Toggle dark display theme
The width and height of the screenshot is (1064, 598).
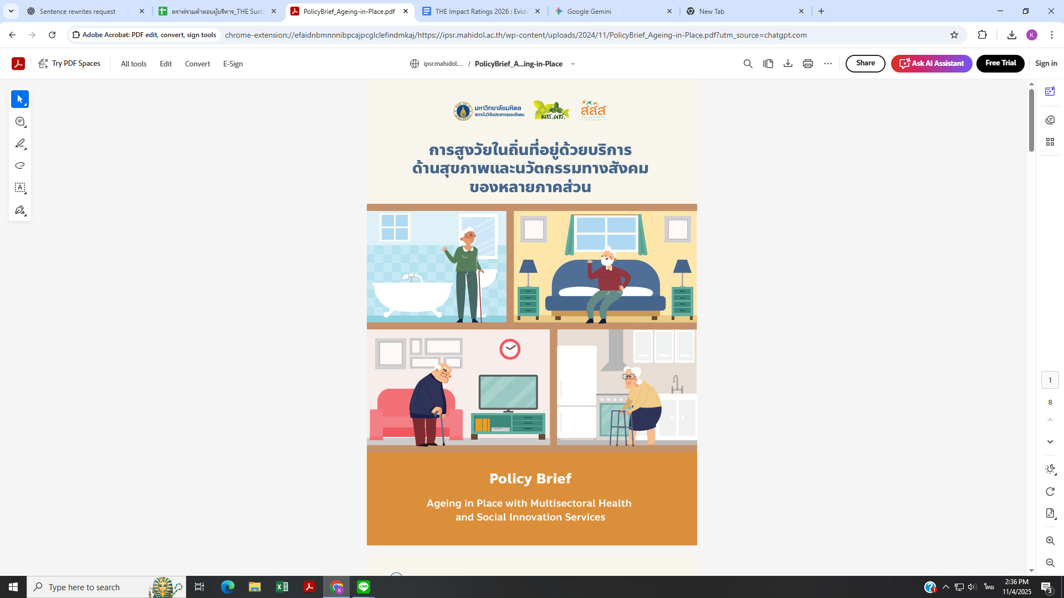(1050, 469)
